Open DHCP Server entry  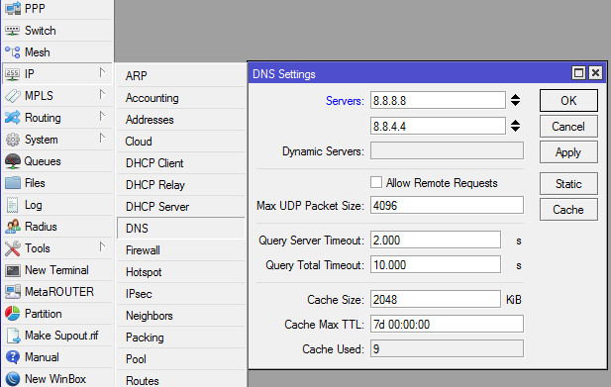(181, 207)
